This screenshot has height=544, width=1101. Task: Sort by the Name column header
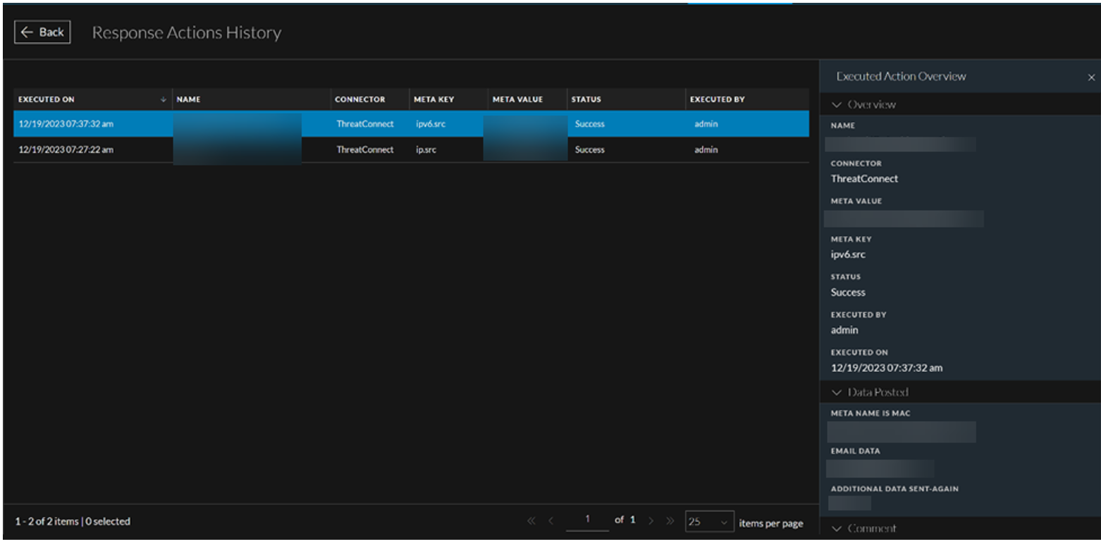coord(189,100)
